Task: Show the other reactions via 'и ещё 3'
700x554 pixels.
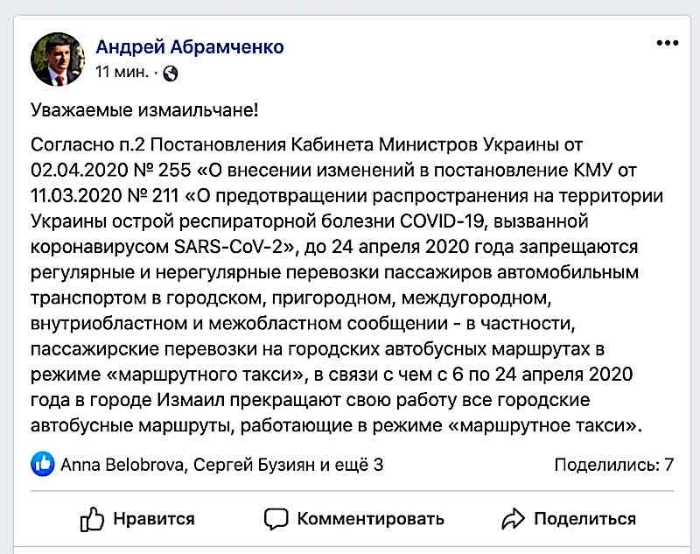Action: pos(352,465)
